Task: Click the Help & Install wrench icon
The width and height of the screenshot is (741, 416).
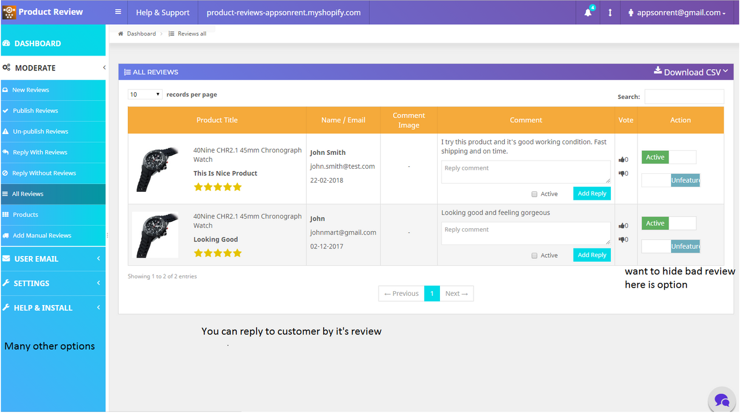Action: click(x=6, y=307)
